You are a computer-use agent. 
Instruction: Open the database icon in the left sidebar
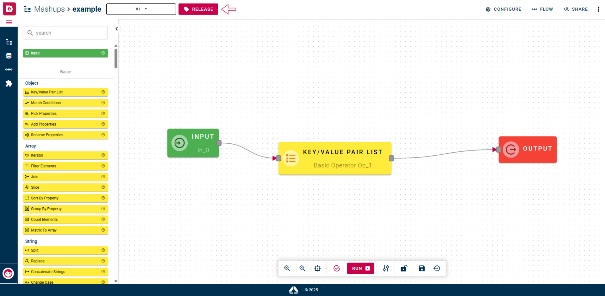click(9, 56)
